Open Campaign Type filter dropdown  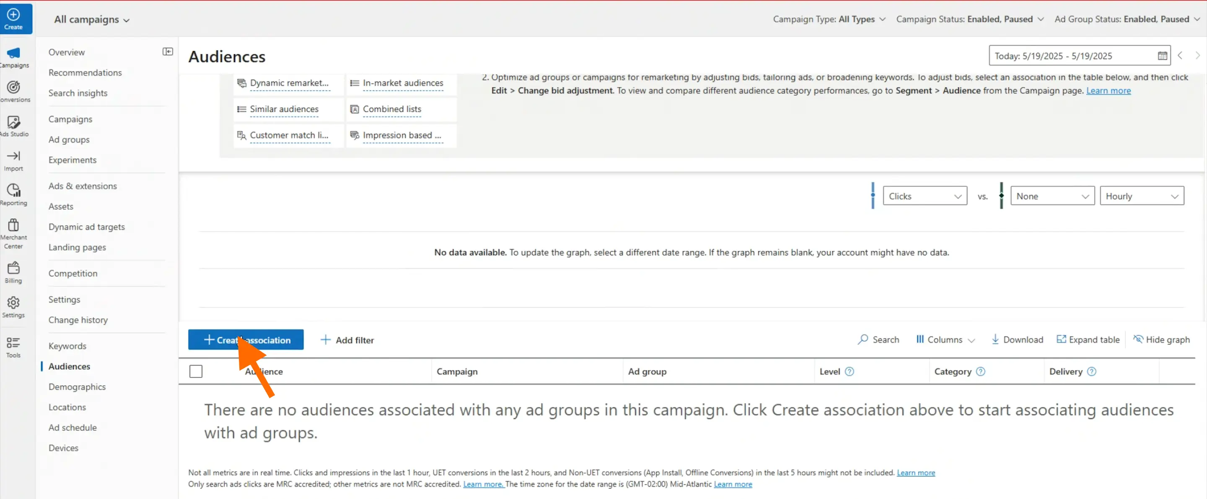(829, 19)
